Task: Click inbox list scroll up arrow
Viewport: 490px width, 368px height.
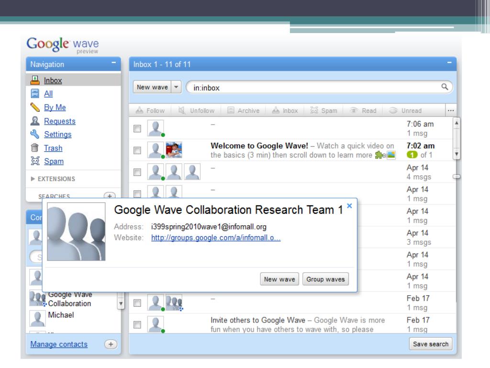Action: coord(457,123)
